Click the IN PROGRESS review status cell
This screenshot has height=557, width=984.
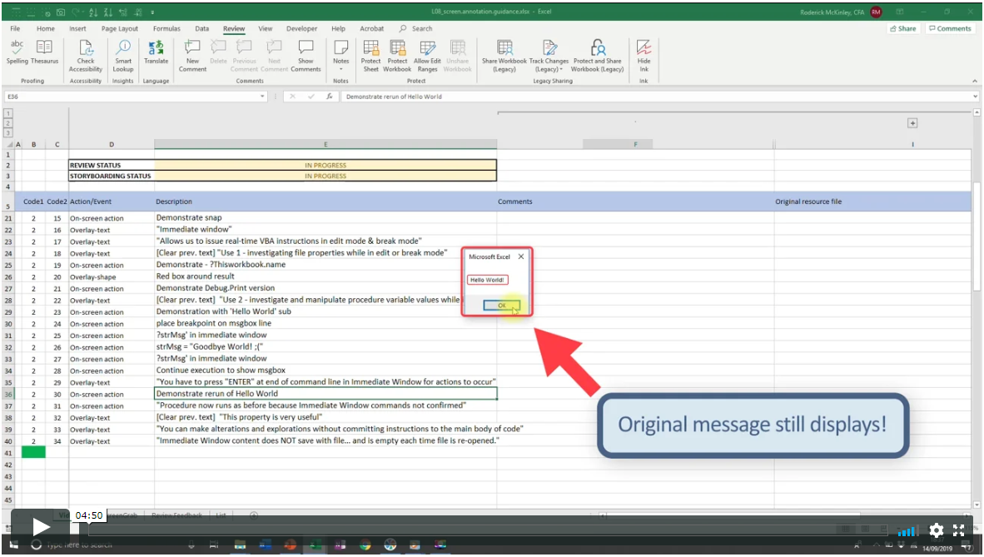[x=325, y=165]
